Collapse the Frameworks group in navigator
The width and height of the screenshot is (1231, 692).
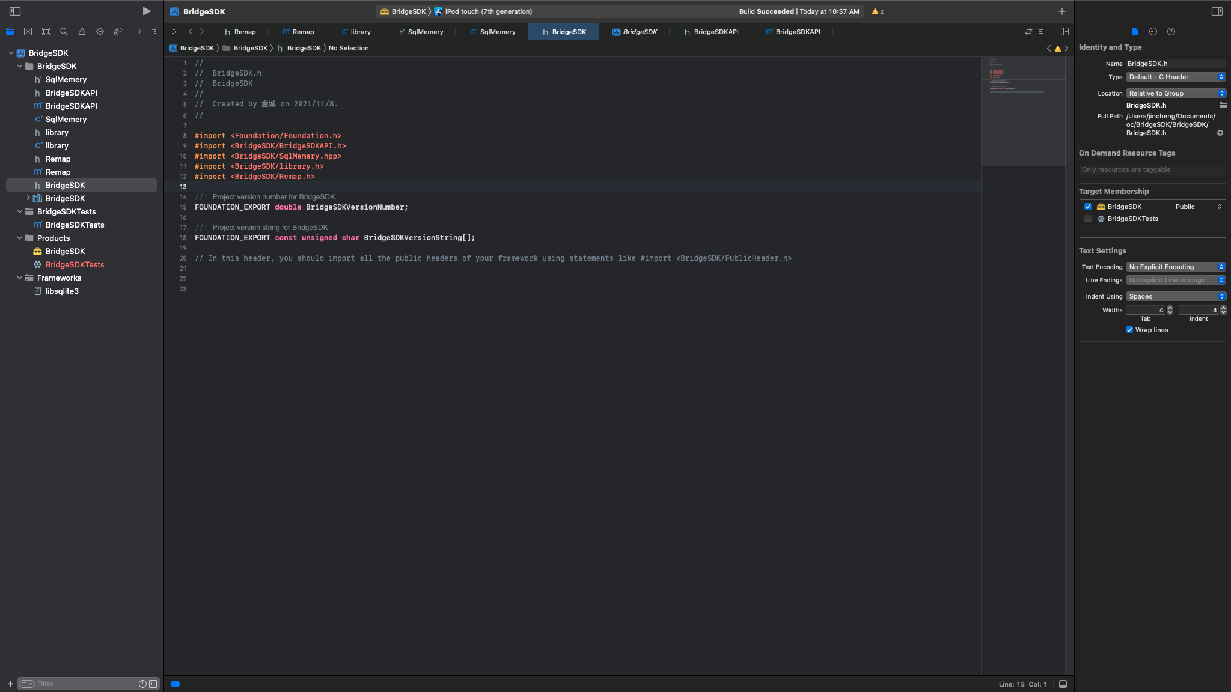(x=20, y=278)
